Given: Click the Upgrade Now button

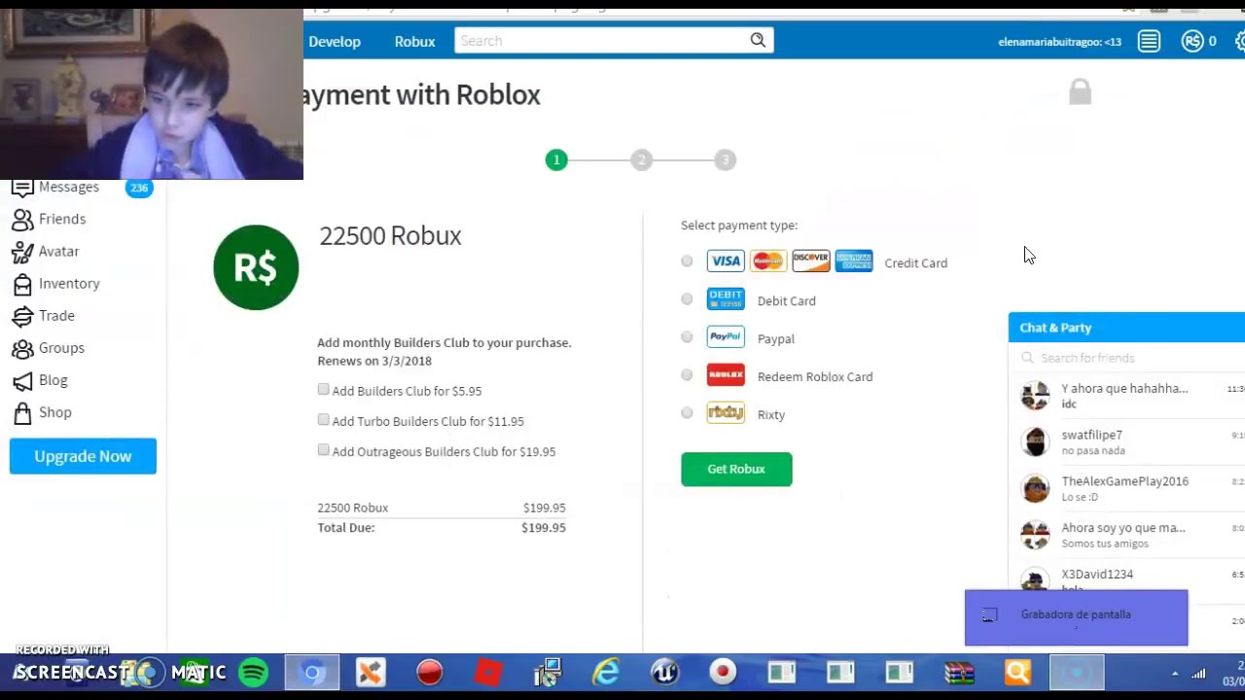Looking at the screenshot, I should click(x=83, y=456).
